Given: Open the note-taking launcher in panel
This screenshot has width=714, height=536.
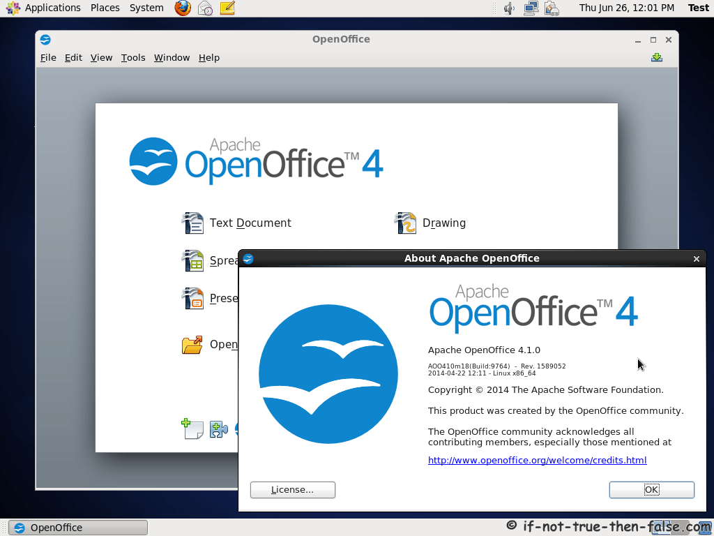Looking at the screenshot, I should [x=227, y=8].
